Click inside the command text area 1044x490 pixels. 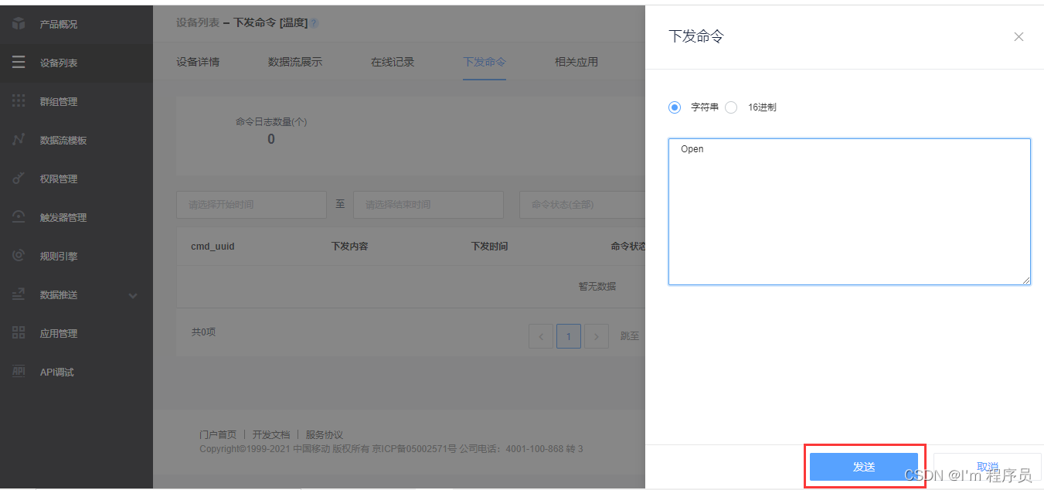tap(848, 211)
